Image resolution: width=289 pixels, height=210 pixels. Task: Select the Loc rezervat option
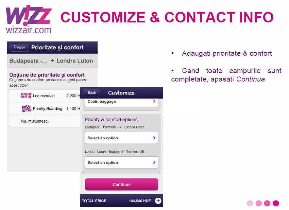click(44, 96)
